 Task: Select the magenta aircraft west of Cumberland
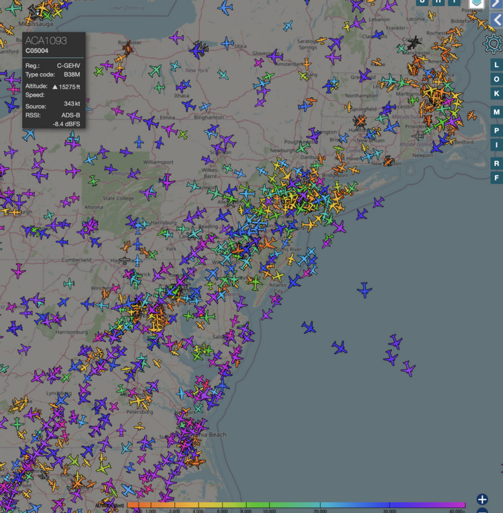click(18, 271)
